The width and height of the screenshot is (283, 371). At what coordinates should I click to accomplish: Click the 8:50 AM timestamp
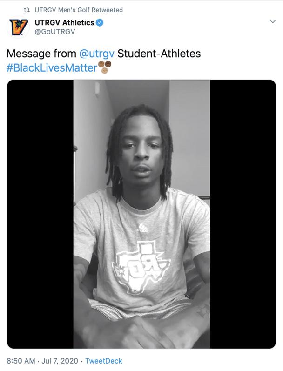click(21, 361)
